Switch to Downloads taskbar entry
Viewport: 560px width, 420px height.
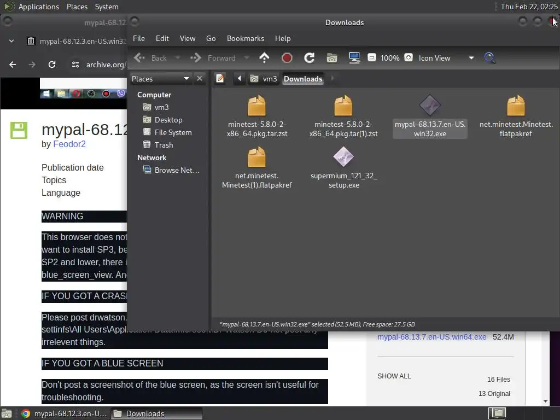157,413
